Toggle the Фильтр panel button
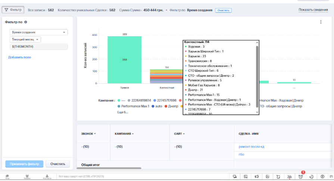Viewport: 334px width, 181px height. click(x=13, y=10)
